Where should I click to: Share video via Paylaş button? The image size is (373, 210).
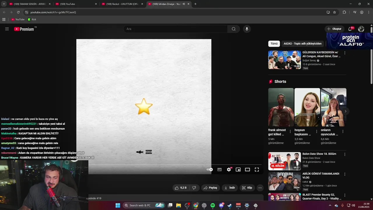click(x=210, y=188)
